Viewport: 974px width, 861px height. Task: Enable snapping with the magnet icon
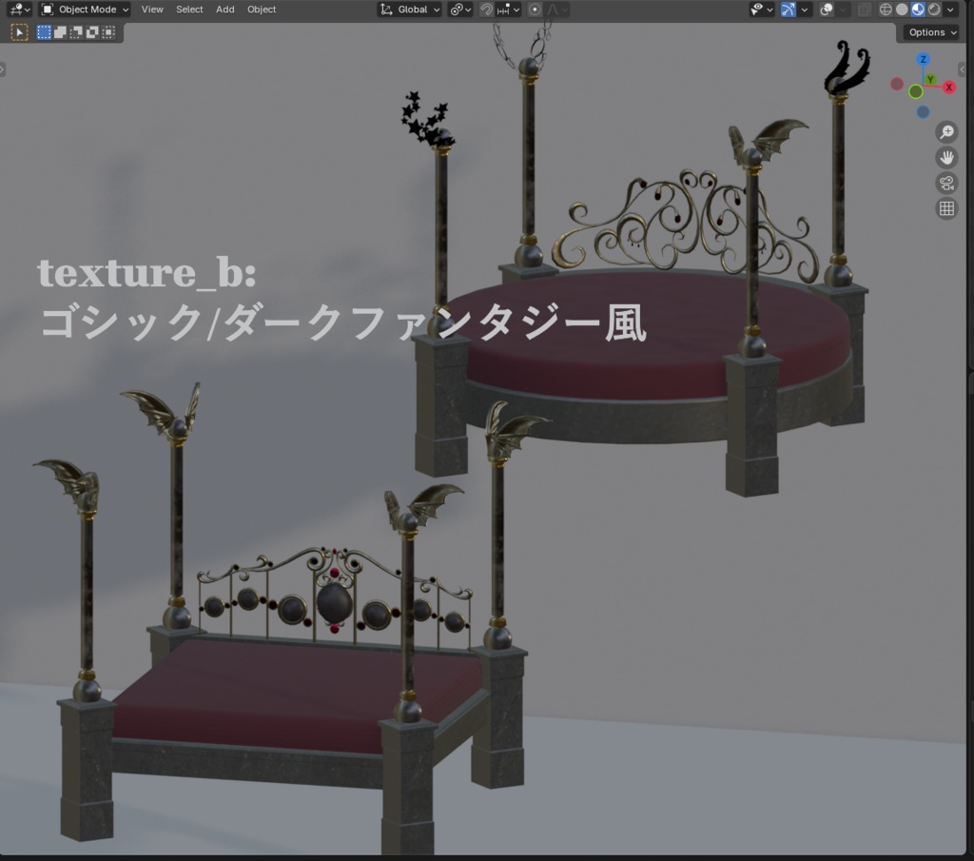tap(487, 10)
